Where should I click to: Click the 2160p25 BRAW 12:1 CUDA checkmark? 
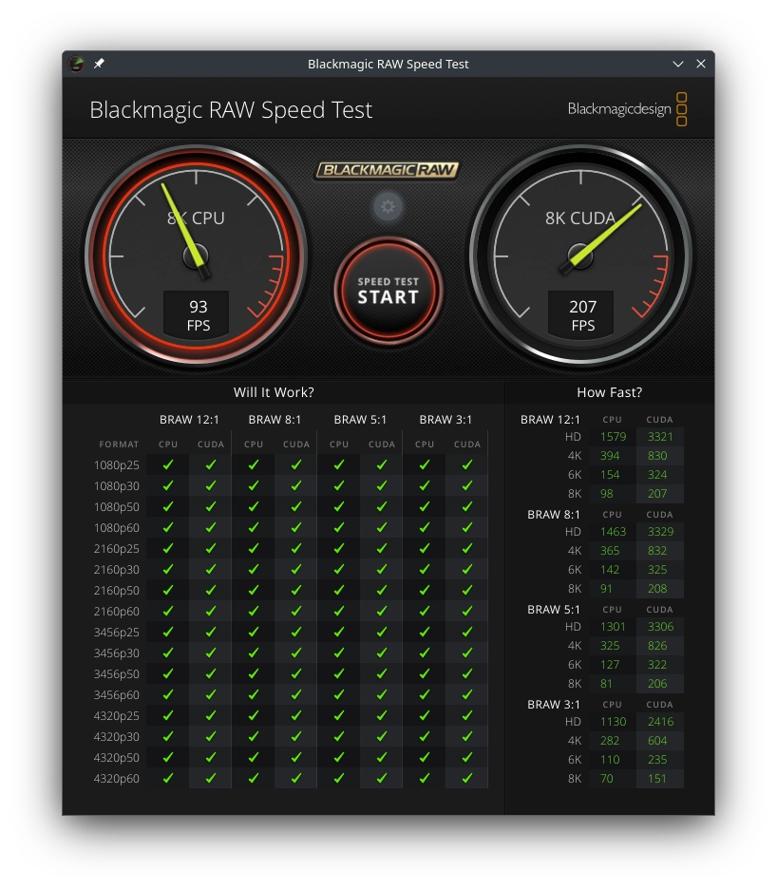tap(211, 548)
